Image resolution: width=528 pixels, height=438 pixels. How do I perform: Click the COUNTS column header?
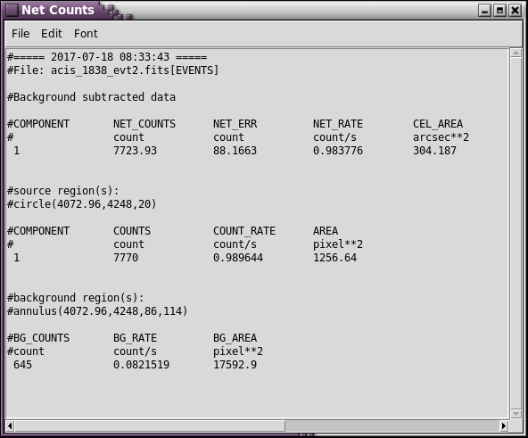pyautogui.click(x=132, y=231)
